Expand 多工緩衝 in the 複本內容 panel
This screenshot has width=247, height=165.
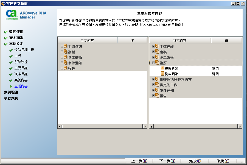(x=153, y=57)
